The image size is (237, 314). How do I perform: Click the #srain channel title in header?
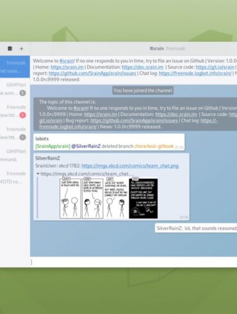tap(157, 49)
